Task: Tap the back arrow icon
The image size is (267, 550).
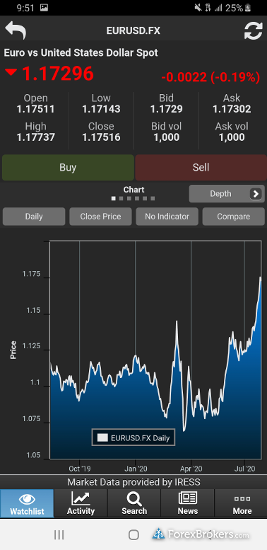Action: (x=16, y=30)
